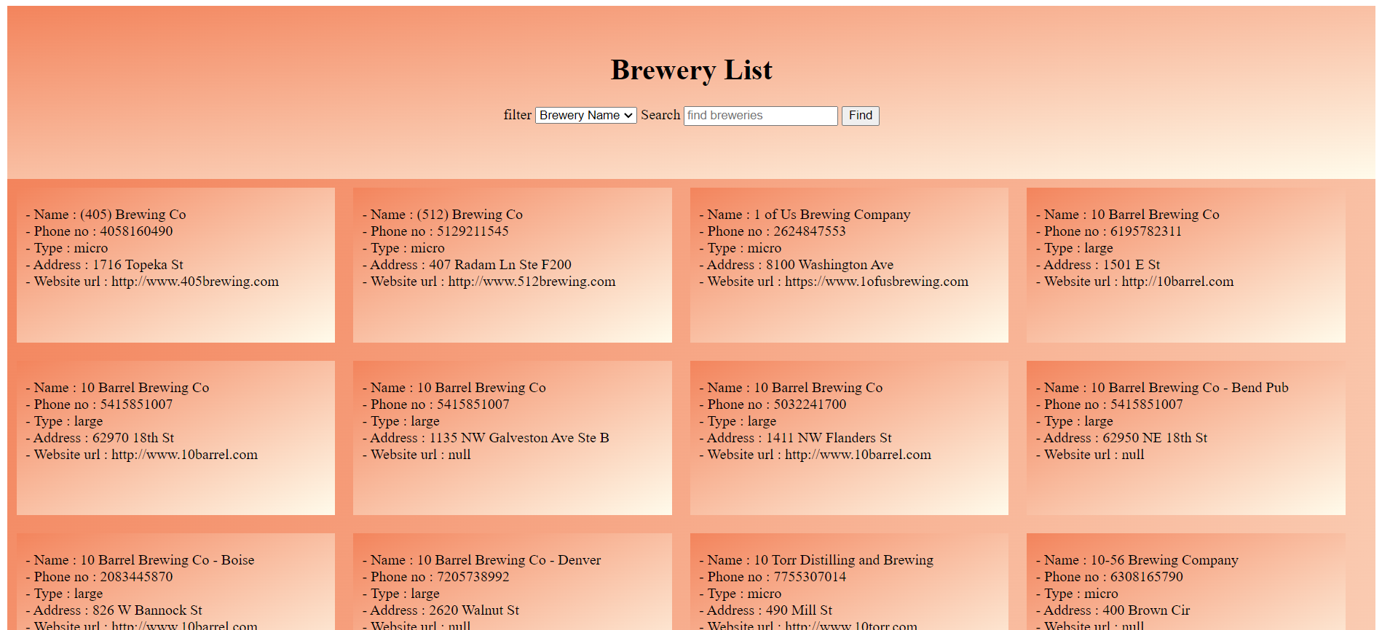Click address 1501 E St

click(1131, 265)
